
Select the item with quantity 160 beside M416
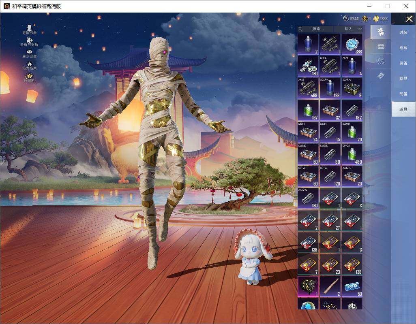click(x=308, y=66)
